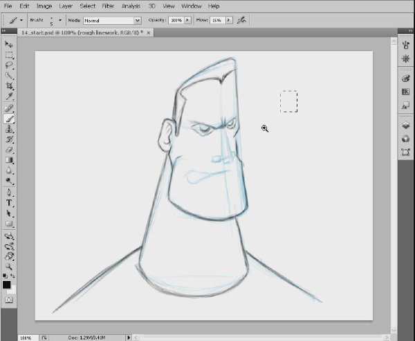The height and width of the screenshot is (341, 415).
Task: Open the brush preset picker arrow
Action: click(60, 20)
